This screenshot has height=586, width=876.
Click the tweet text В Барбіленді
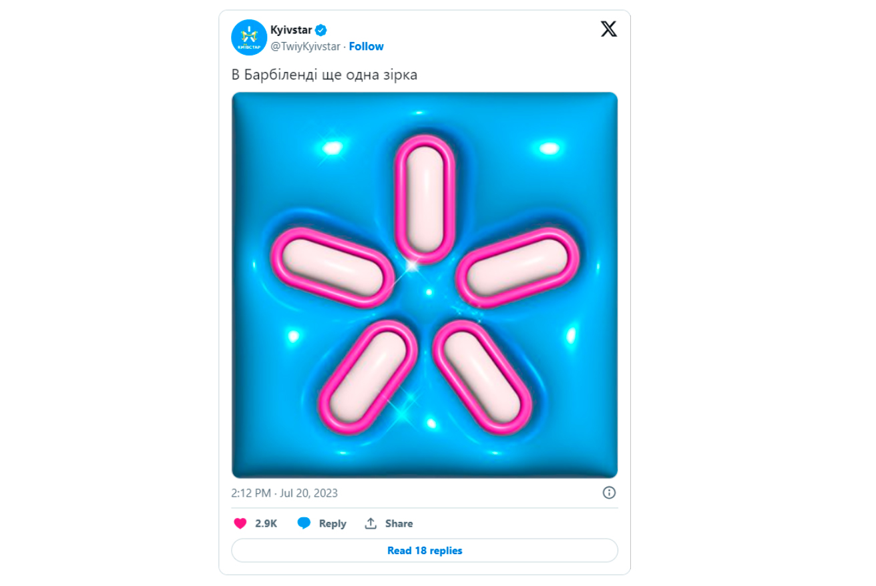coord(324,75)
